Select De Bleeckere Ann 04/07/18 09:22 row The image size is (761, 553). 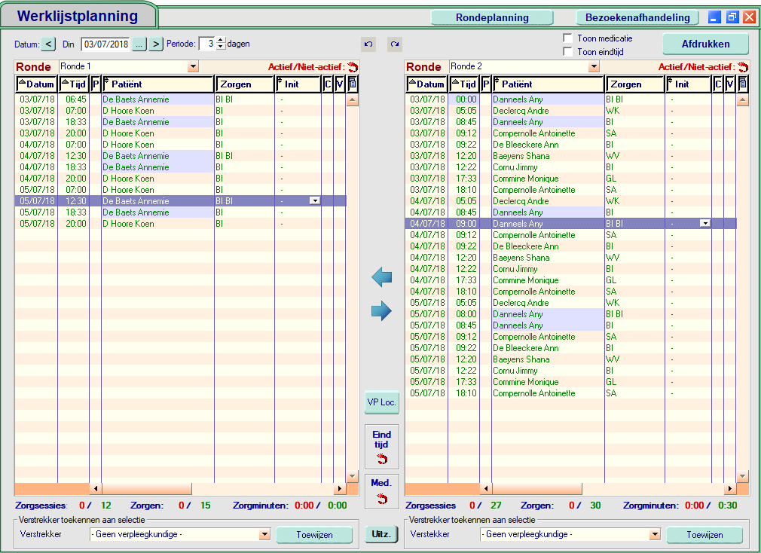[571, 246]
